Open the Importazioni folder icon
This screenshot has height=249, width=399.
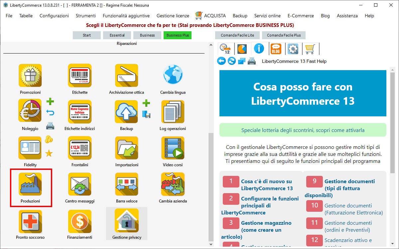pyautogui.click(x=127, y=148)
